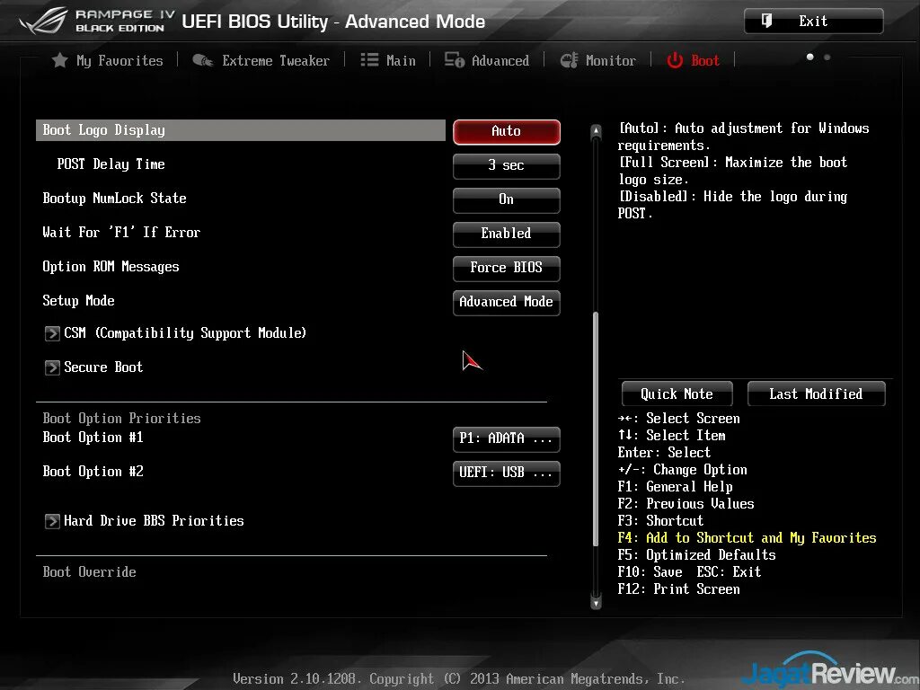
Task: Click the ROG logo at top left
Action: click(43, 22)
